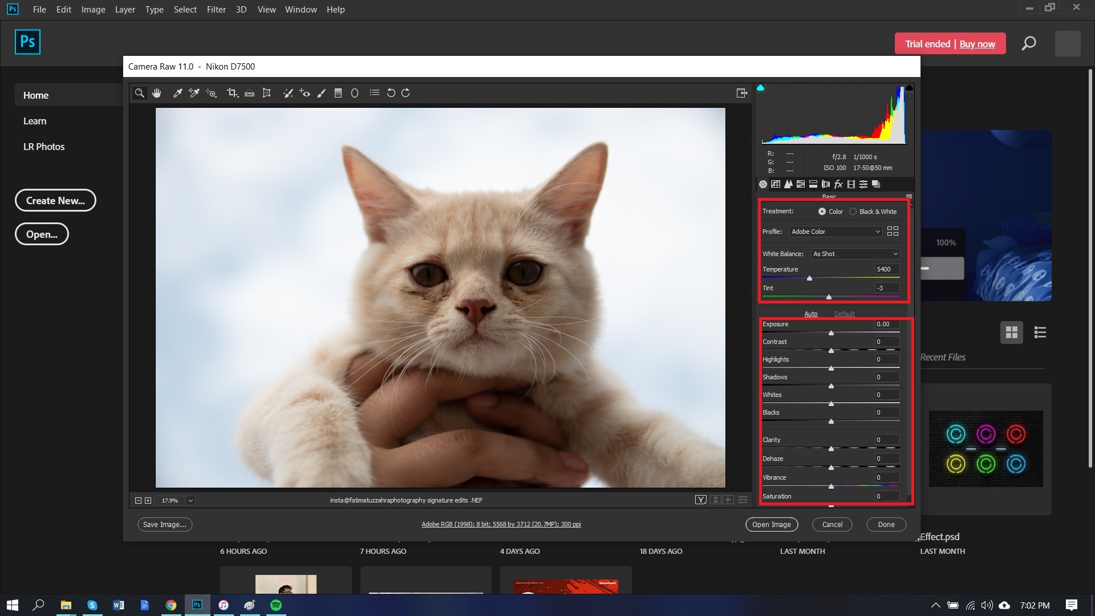This screenshot has width=1095, height=616.
Task: Open the Tone Curve panel tab
Action: 775,184
